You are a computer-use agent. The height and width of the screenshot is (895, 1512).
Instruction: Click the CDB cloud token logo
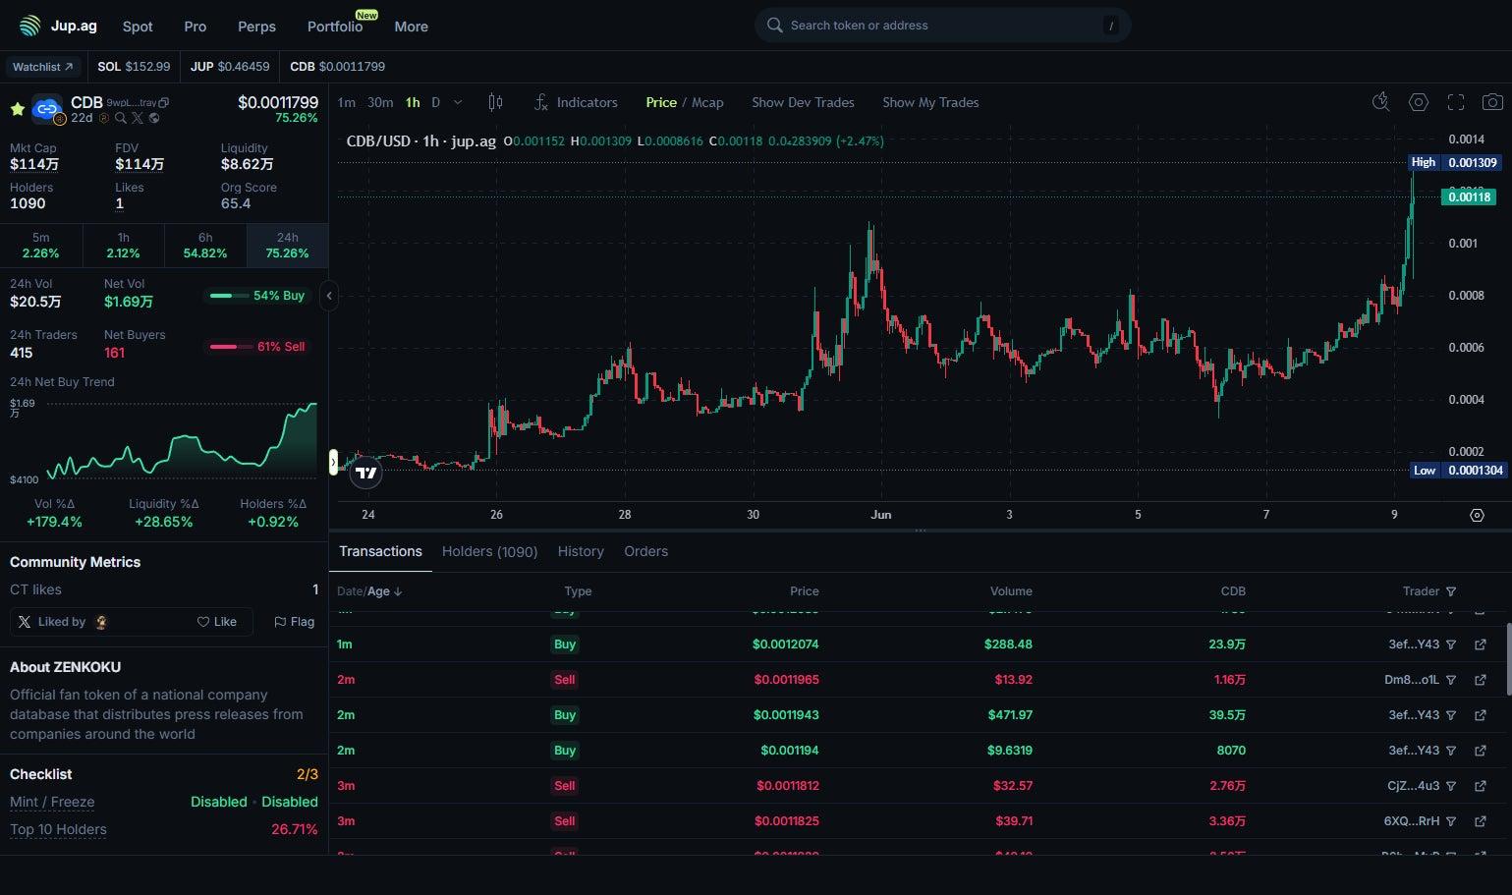(x=46, y=109)
